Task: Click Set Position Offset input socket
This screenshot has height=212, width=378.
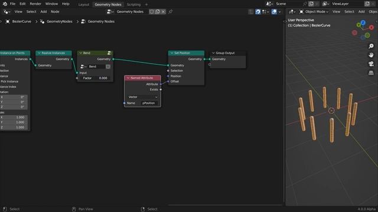Action: coord(168,81)
